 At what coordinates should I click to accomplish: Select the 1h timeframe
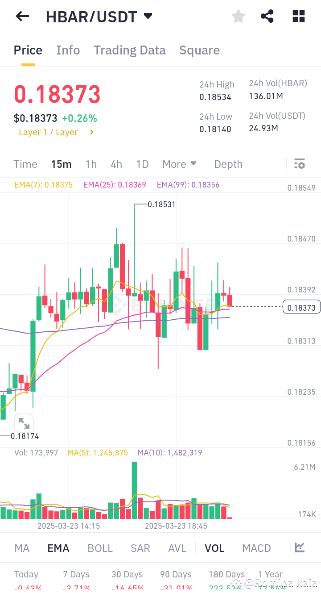91,164
